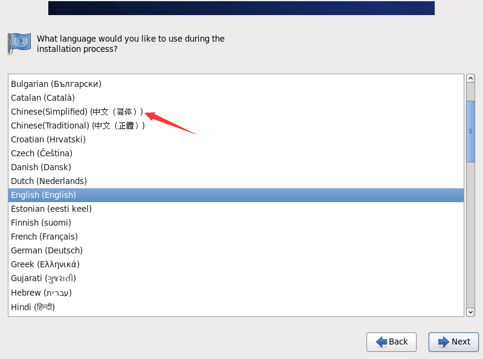483x359 pixels.
Task: Pick Hebrew language row
Action: pyautogui.click(x=236, y=293)
